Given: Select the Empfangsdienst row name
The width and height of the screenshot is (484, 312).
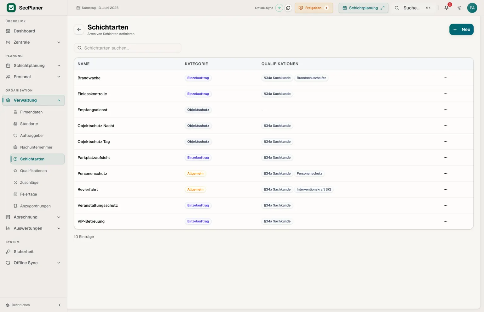Looking at the screenshot, I should (x=92, y=110).
